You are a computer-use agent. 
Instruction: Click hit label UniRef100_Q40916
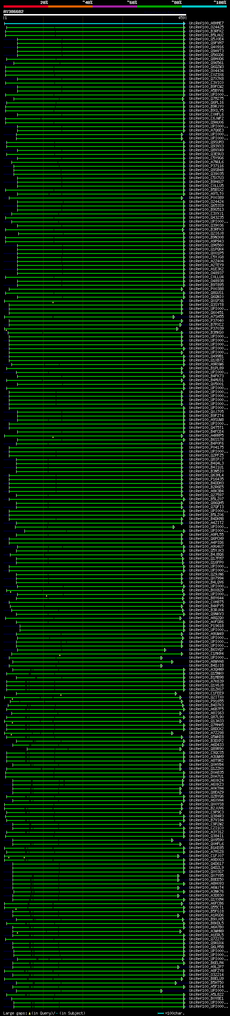(x=206, y=47)
